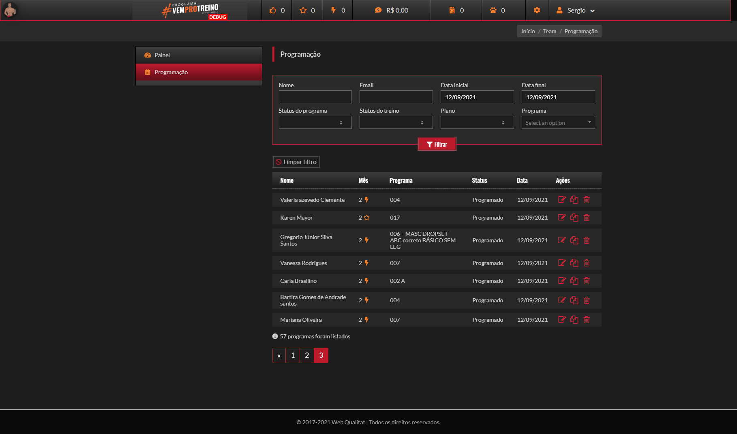Click the Limpar filtro button
737x434 pixels.
(296, 162)
